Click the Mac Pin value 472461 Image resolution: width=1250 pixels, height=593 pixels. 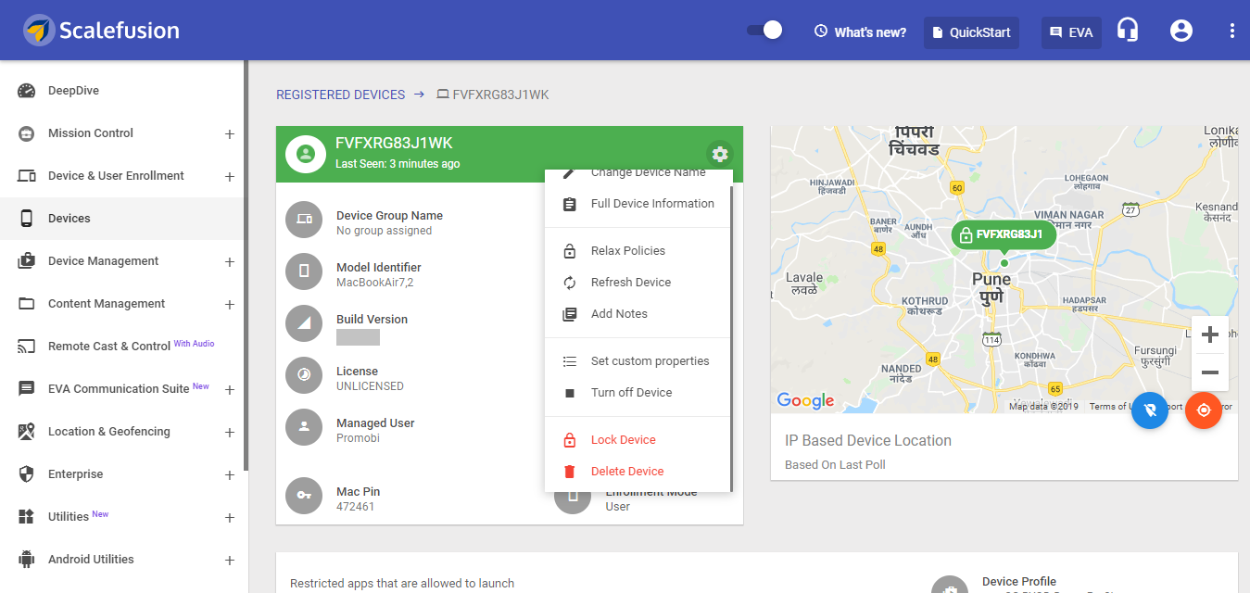[356, 507]
